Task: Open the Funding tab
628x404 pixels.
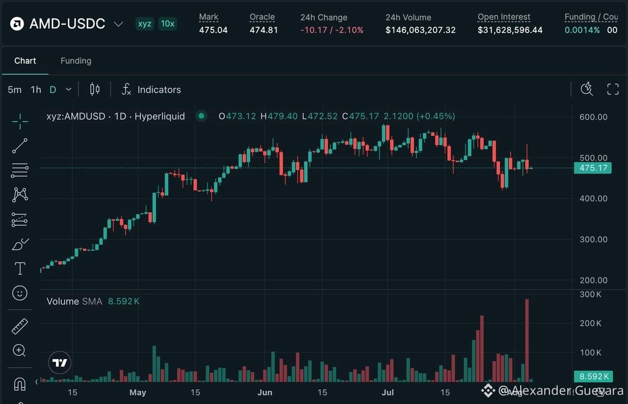Action: point(76,61)
